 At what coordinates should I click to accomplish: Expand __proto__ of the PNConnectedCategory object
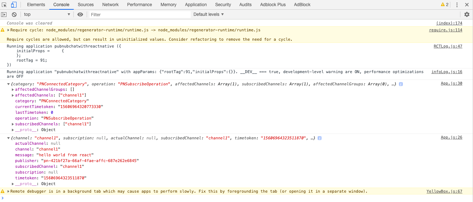point(13,130)
